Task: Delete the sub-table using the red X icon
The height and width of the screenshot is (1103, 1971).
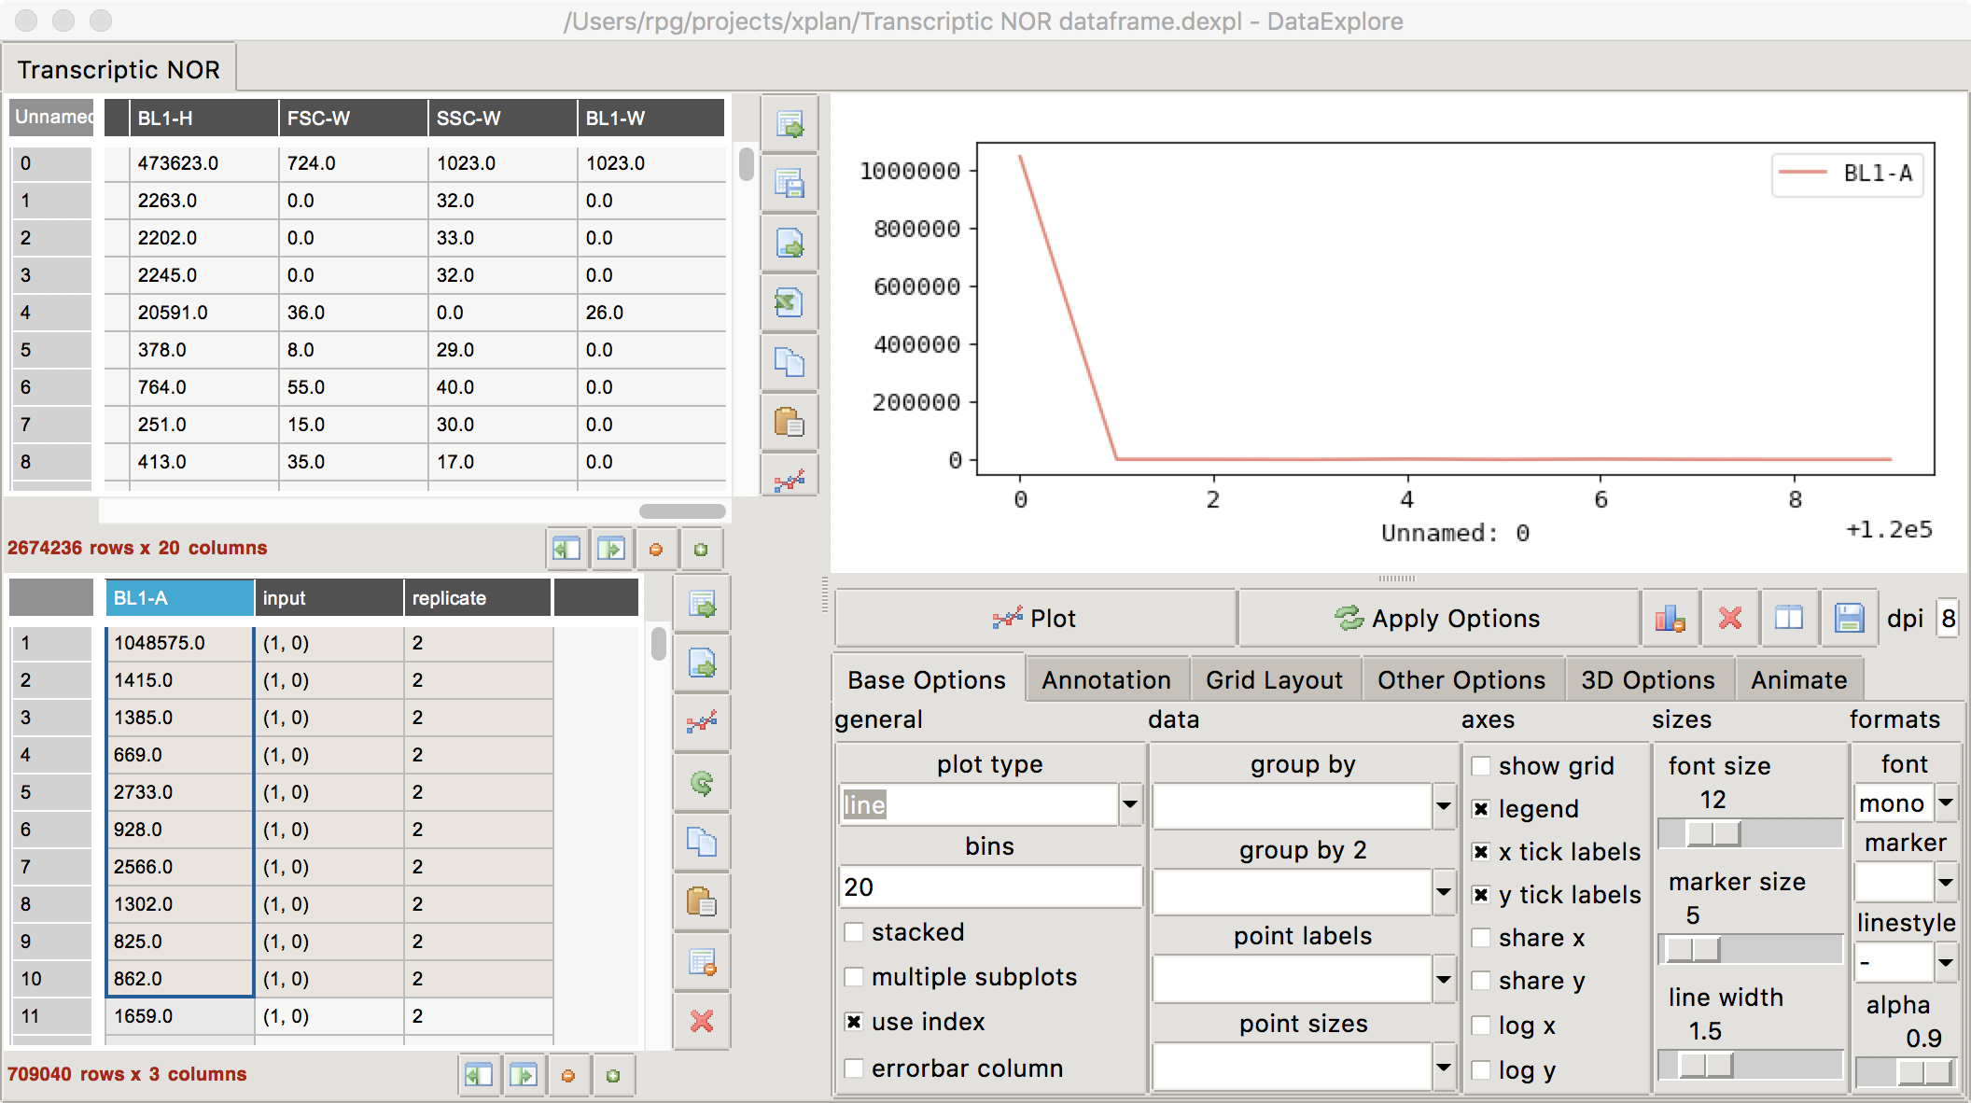Action: point(702,1022)
